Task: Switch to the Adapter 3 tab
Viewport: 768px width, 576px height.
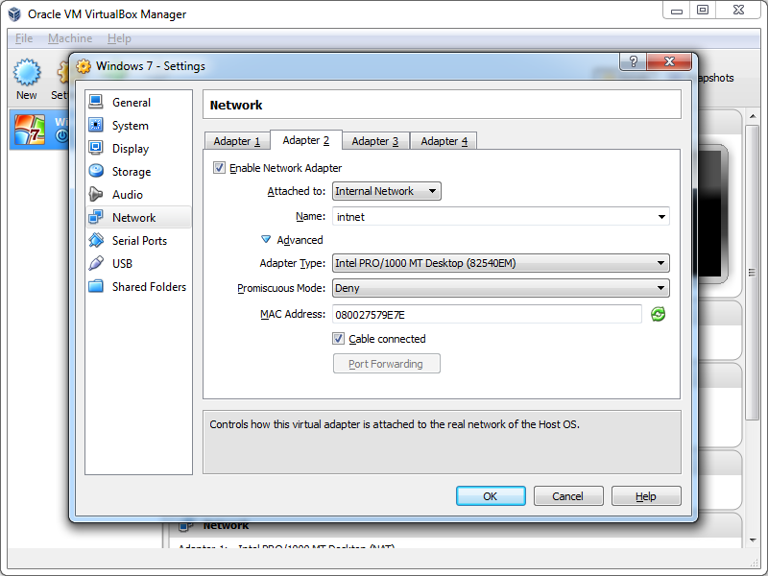Action: coord(375,141)
